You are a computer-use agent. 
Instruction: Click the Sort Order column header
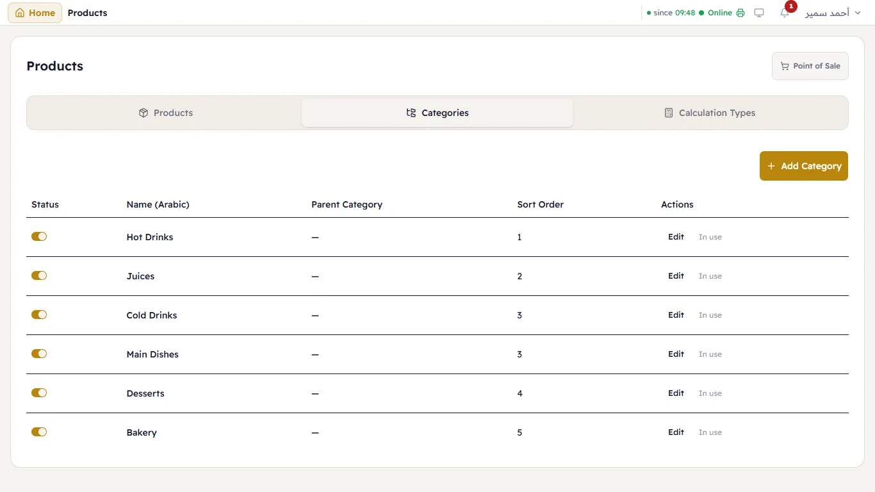pos(541,204)
